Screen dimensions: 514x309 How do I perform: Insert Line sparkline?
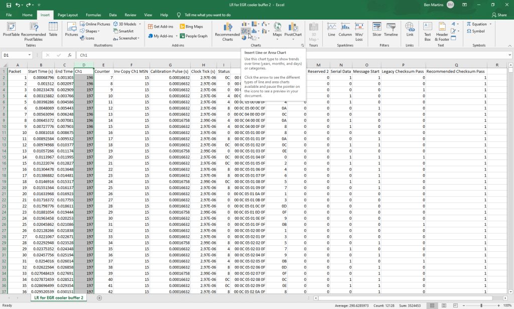pos(331,30)
